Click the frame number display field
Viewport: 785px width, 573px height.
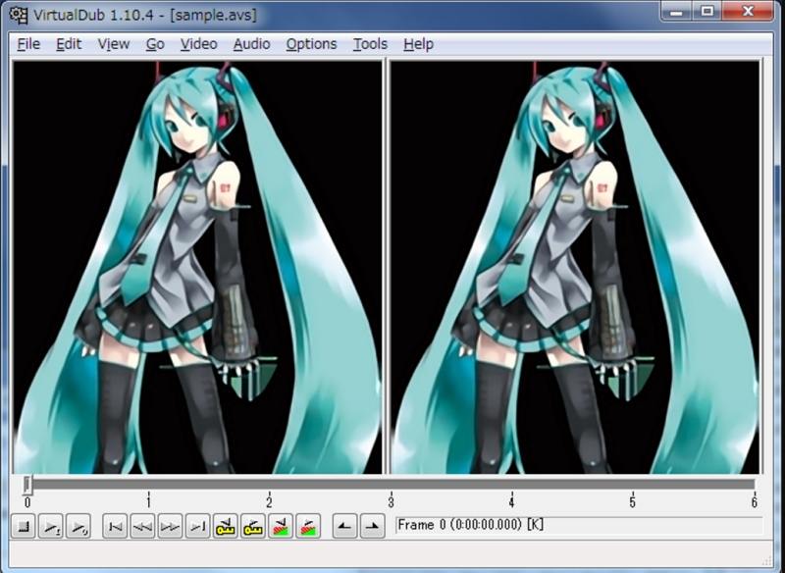(577, 525)
